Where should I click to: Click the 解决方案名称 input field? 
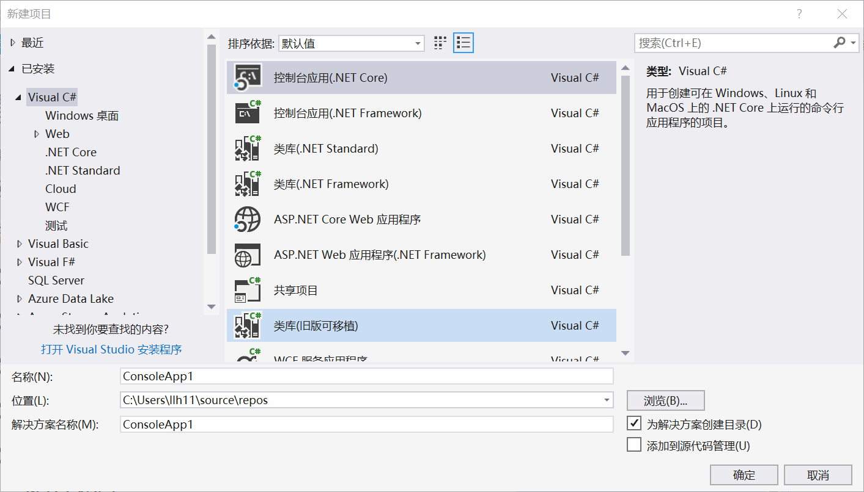coord(366,424)
